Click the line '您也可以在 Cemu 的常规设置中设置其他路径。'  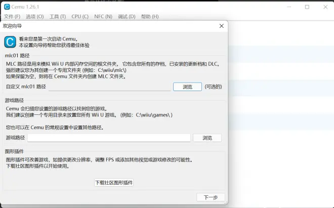[55, 128]
